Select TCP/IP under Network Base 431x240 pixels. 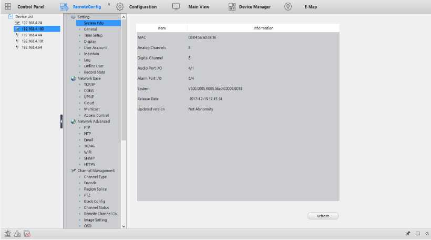click(x=89, y=84)
